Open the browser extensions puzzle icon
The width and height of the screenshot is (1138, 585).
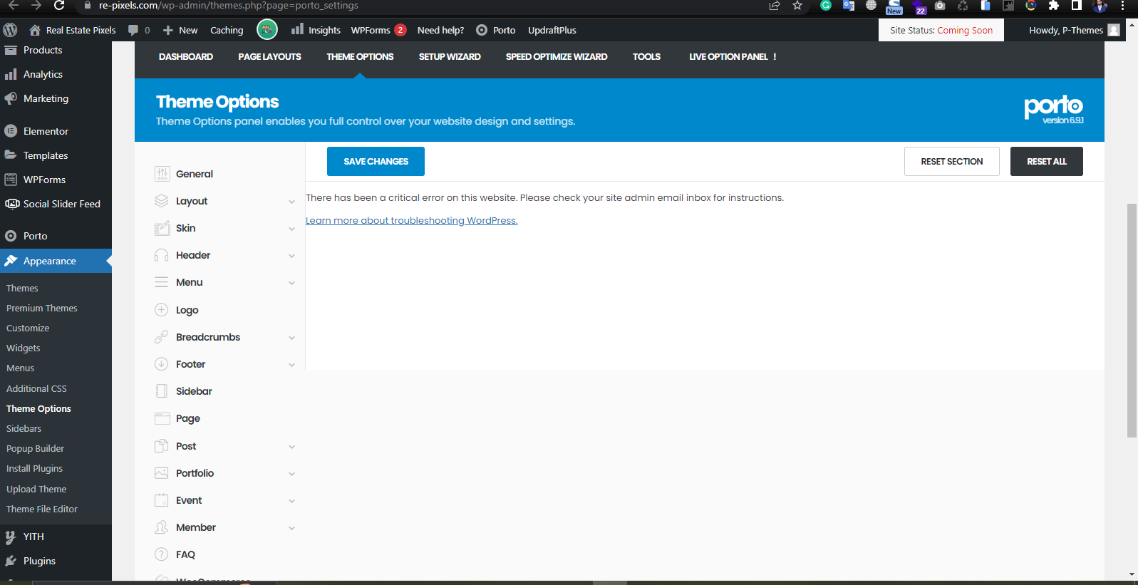coord(1054,6)
